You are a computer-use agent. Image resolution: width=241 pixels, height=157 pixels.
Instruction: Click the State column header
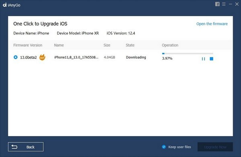coord(130,45)
